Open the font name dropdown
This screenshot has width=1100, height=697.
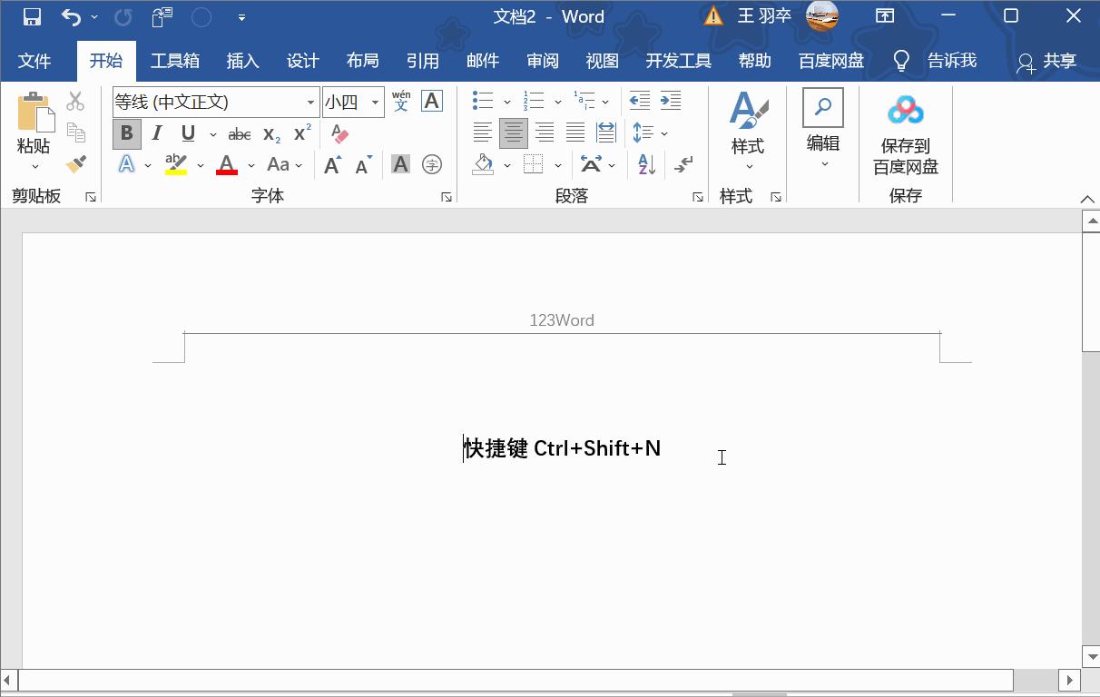pos(310,101)
